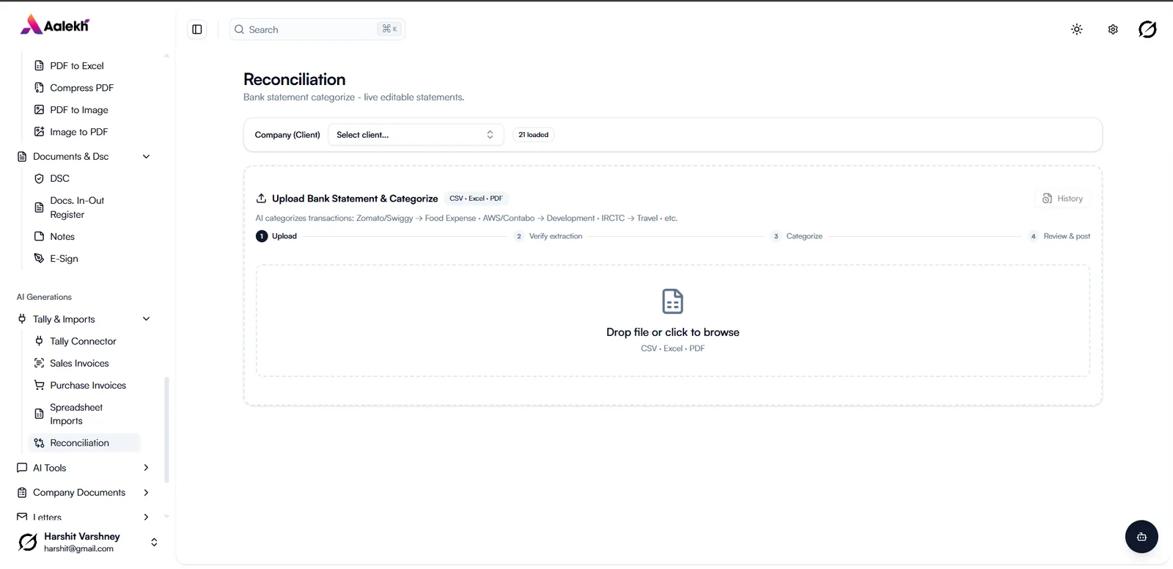
Task: Open chatbot assistant floating button
Action: pos(1141,537)
